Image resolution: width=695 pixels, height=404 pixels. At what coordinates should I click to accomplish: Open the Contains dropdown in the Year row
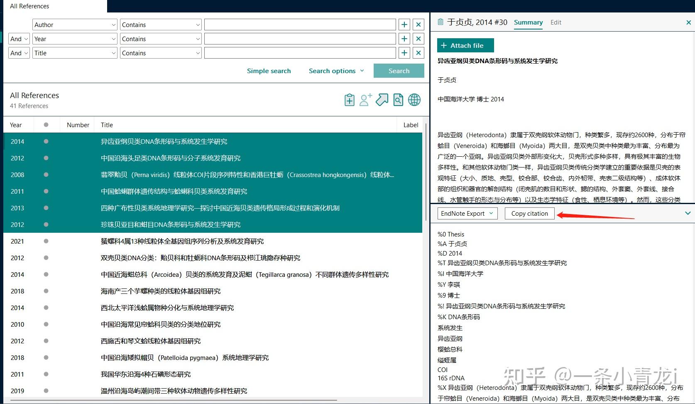click(161, 39)
